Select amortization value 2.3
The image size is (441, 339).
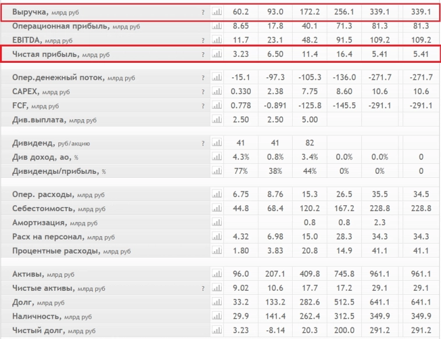click(x=380, y=222)
